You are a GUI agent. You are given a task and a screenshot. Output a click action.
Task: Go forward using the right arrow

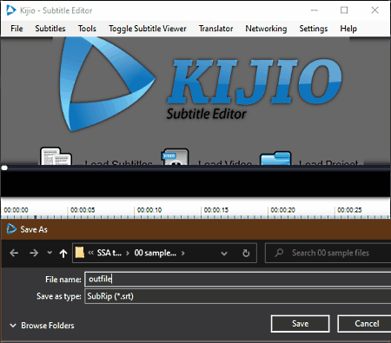tap(34, 254)
